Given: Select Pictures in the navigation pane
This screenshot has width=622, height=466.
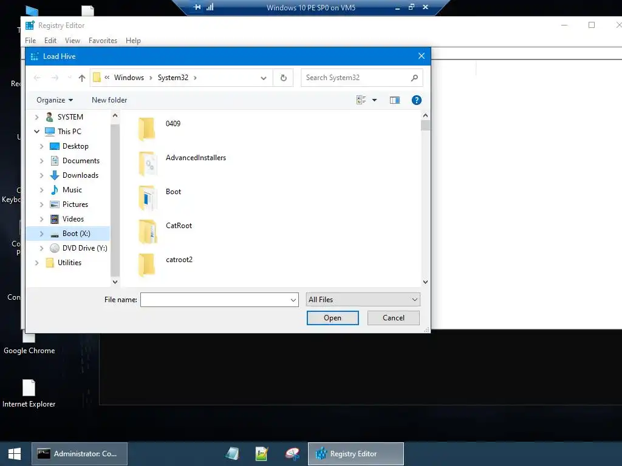Looking at the screenshot, I should coord(75,204).
